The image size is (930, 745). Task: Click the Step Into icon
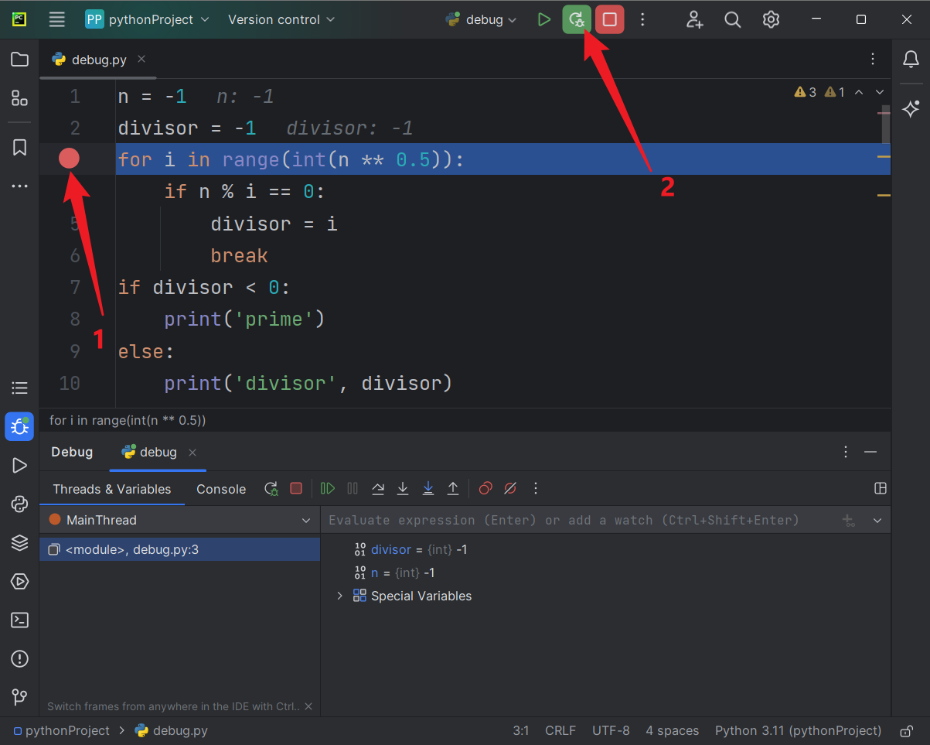403,488
